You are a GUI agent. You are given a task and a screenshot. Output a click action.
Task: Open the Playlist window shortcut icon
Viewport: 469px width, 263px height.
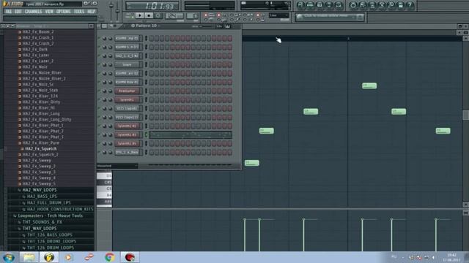coord(300,5)
